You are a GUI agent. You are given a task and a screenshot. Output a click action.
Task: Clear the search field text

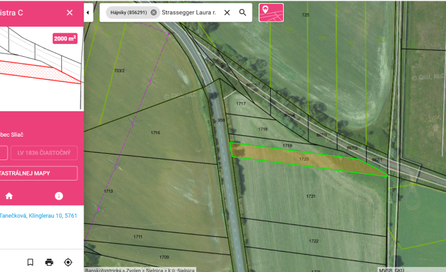pos(227,12)
